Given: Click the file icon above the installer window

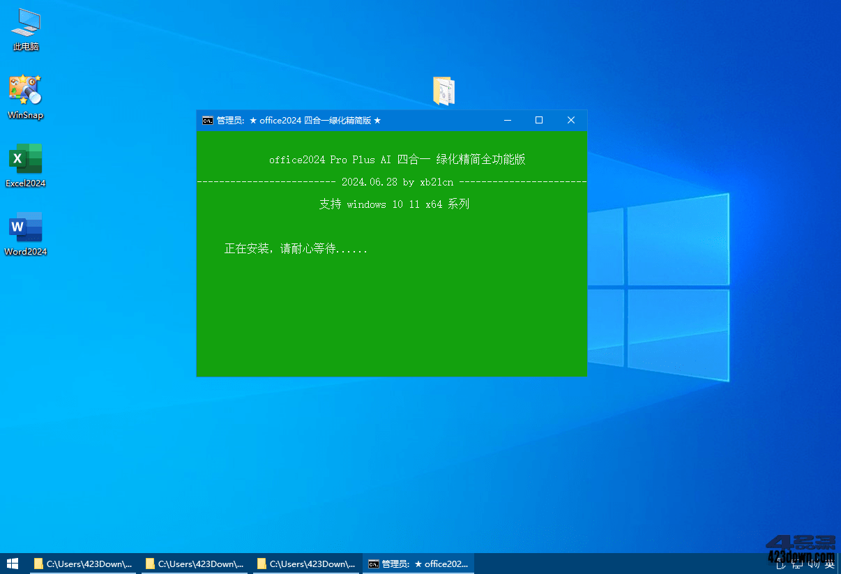Looking at the screenshot, I should coord(444,91).
